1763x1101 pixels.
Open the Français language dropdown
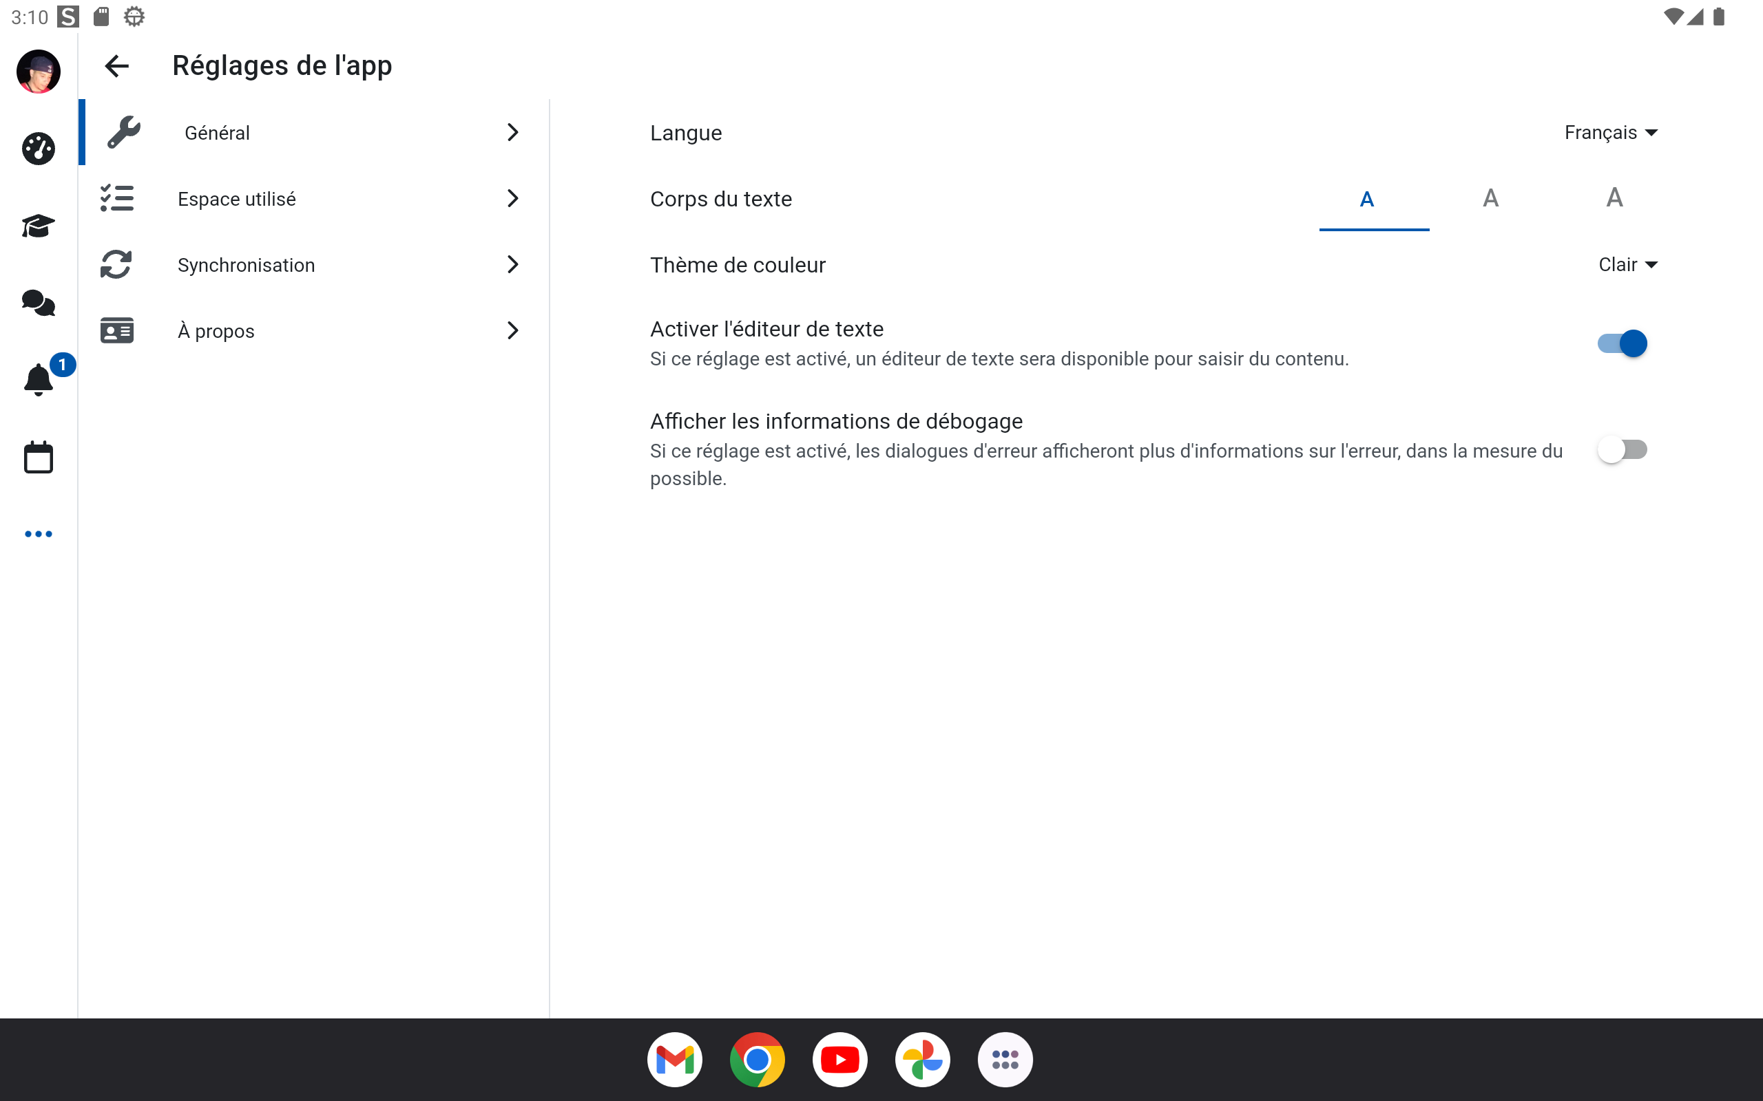1610,133
